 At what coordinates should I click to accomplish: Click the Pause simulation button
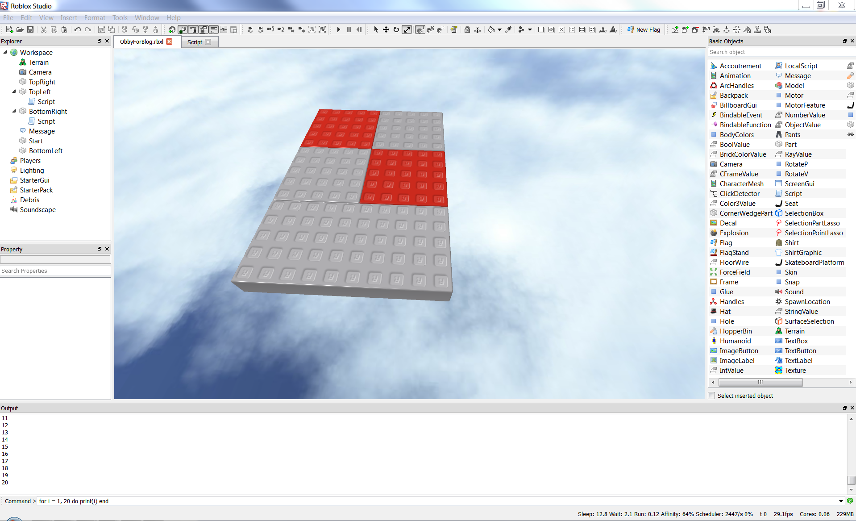tap(349, 29)
